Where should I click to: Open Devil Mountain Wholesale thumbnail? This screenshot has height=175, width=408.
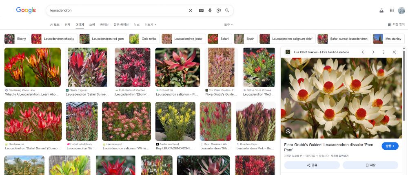(215, 121)
